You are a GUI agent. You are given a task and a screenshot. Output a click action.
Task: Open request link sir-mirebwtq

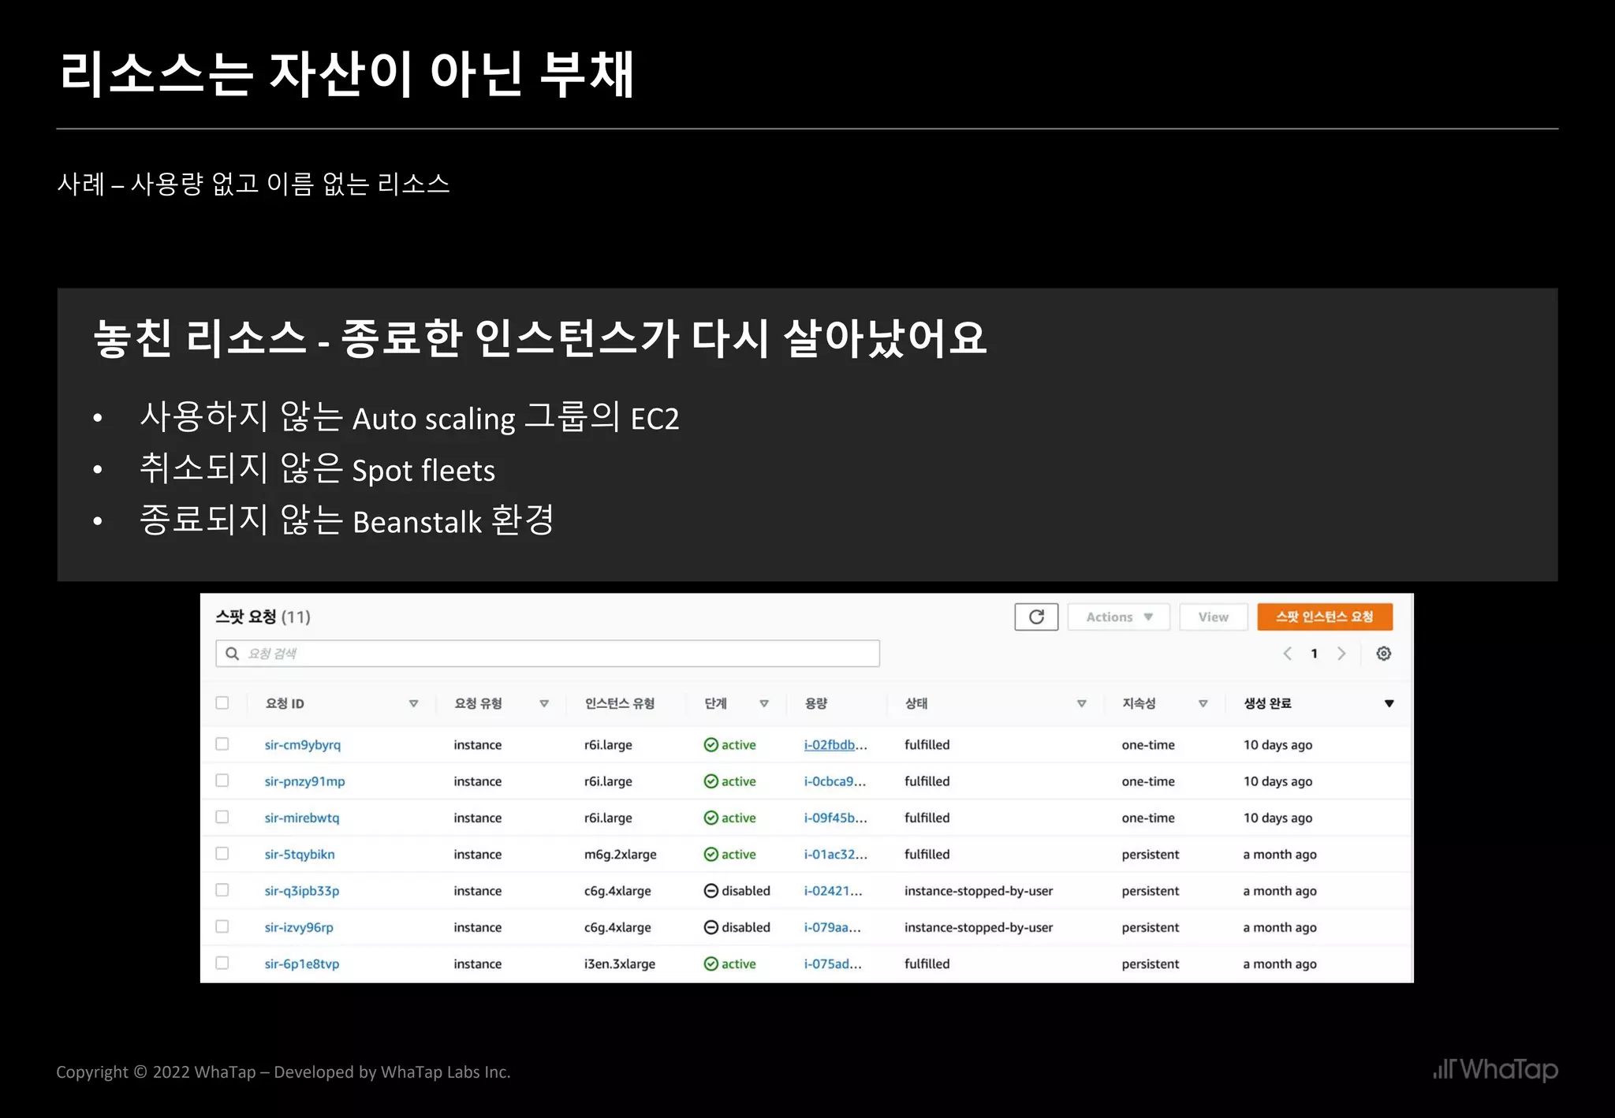click(302, 818)
